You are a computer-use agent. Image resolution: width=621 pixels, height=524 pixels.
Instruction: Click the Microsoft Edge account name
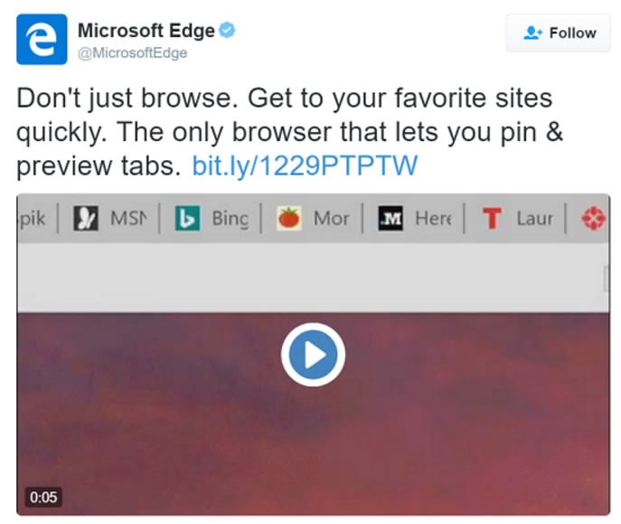click(146, 31)
